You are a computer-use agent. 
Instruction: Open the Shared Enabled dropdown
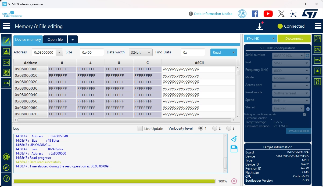coord(288,108)
